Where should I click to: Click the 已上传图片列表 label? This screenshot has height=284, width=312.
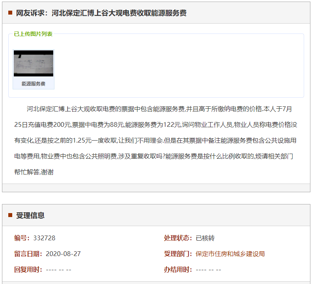coord(33,34)
